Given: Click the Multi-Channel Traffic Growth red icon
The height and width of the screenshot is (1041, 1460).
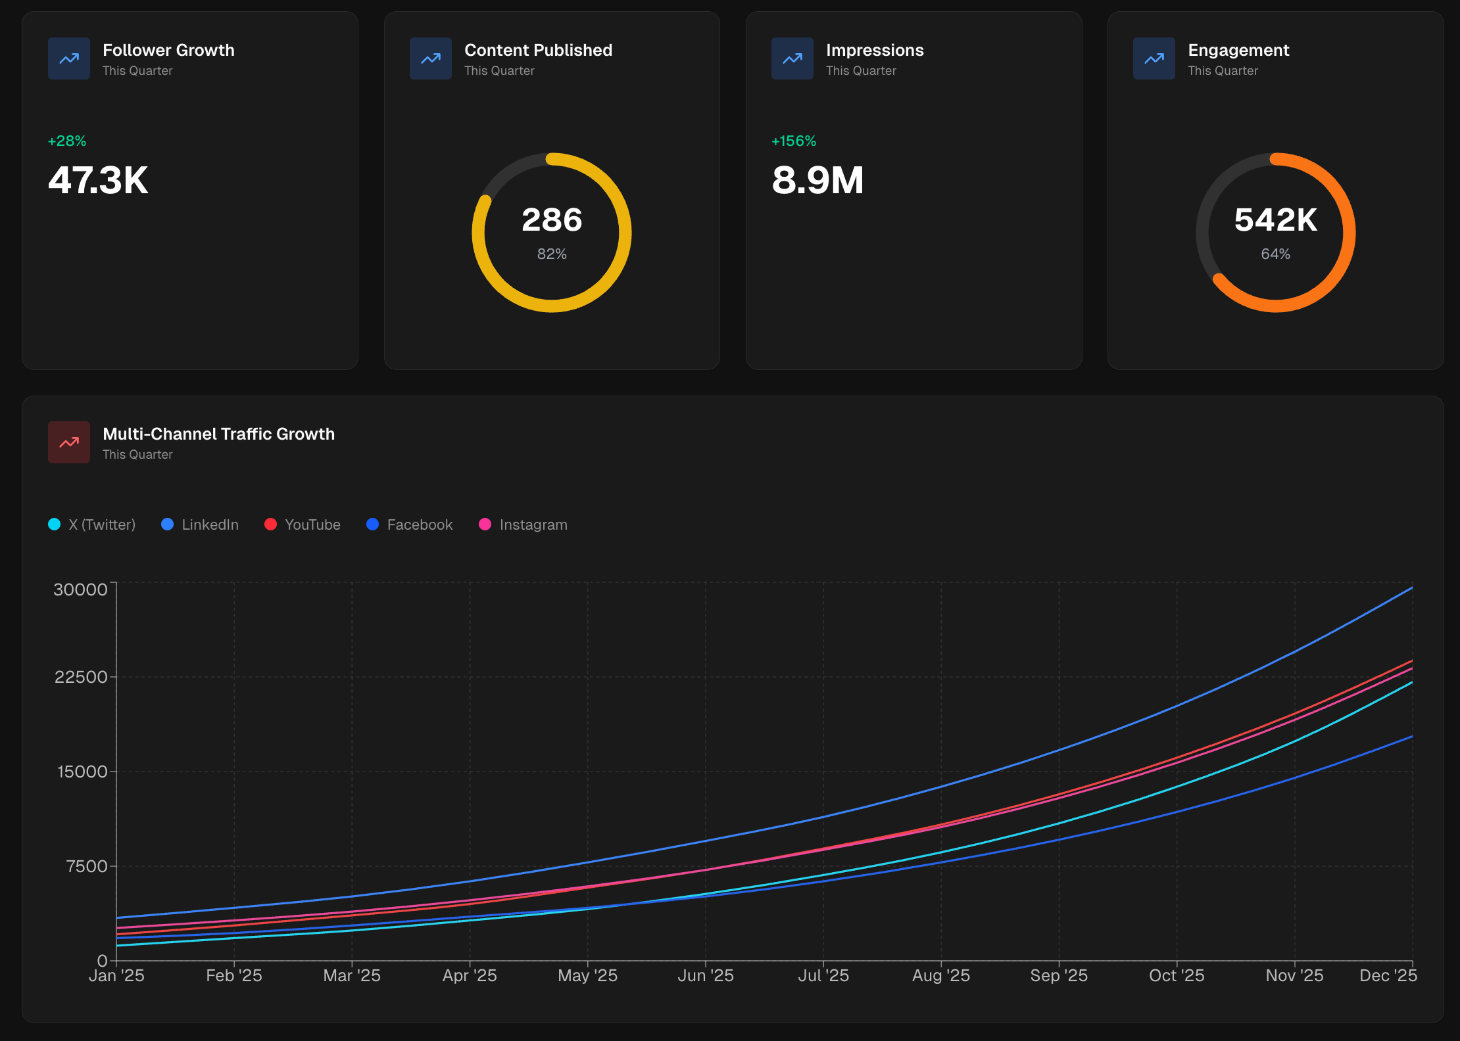Looking at the screenshot, I should tap(68, 442).
